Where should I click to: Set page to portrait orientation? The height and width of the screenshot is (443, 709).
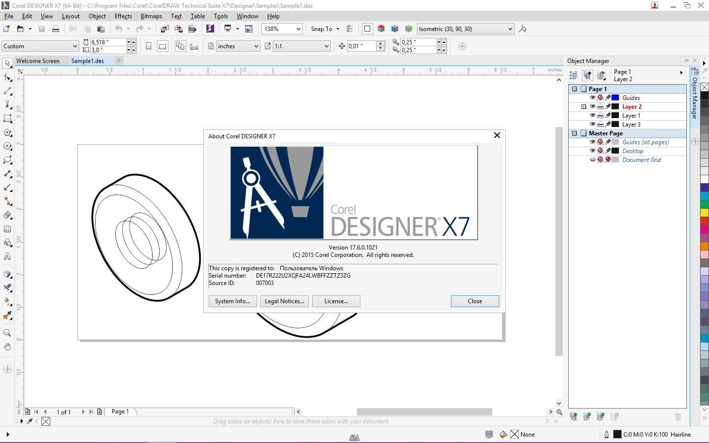149,46
